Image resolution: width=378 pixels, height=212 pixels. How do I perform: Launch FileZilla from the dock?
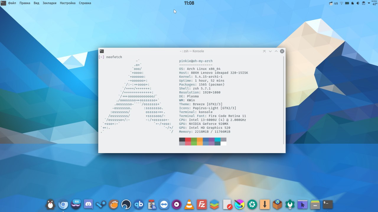[x=202, y=204]
